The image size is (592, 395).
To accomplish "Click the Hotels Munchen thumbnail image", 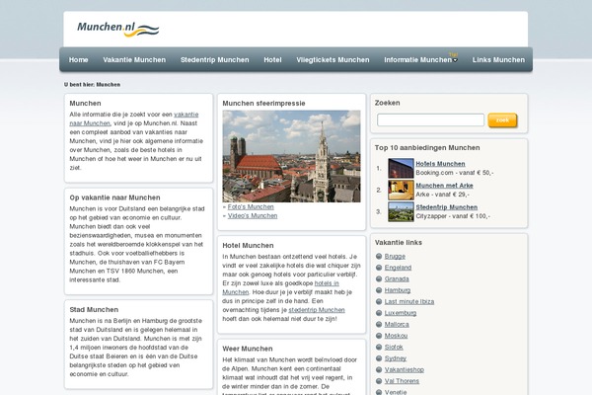I will point(401,168).
